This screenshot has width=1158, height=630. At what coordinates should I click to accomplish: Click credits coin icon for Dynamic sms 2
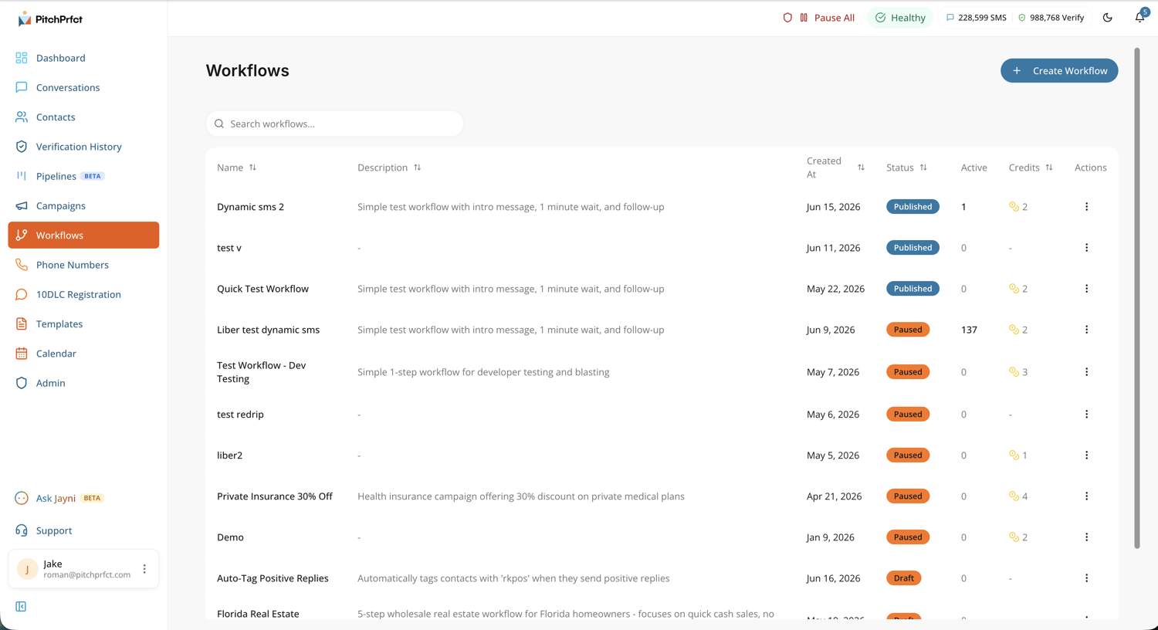tap(1014, 207)
